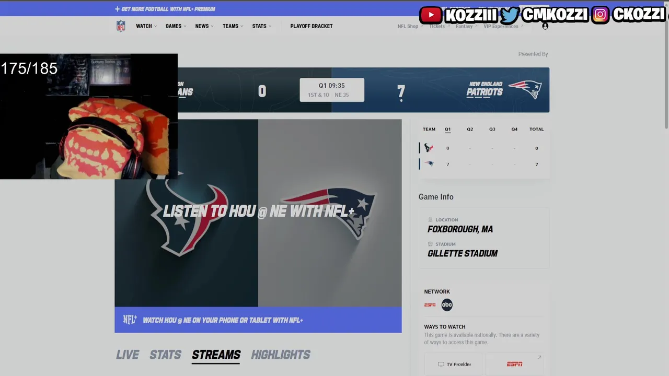Switch to the Live tab

coord(128,355)
